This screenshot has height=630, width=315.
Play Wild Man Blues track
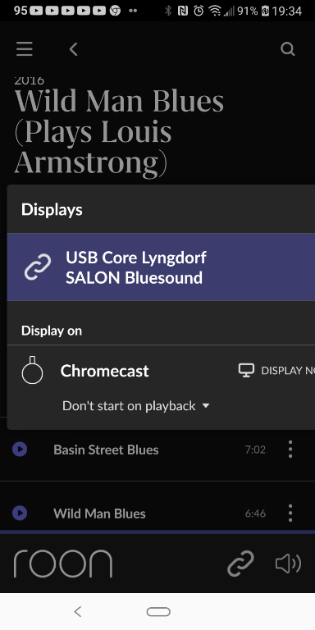20,513
